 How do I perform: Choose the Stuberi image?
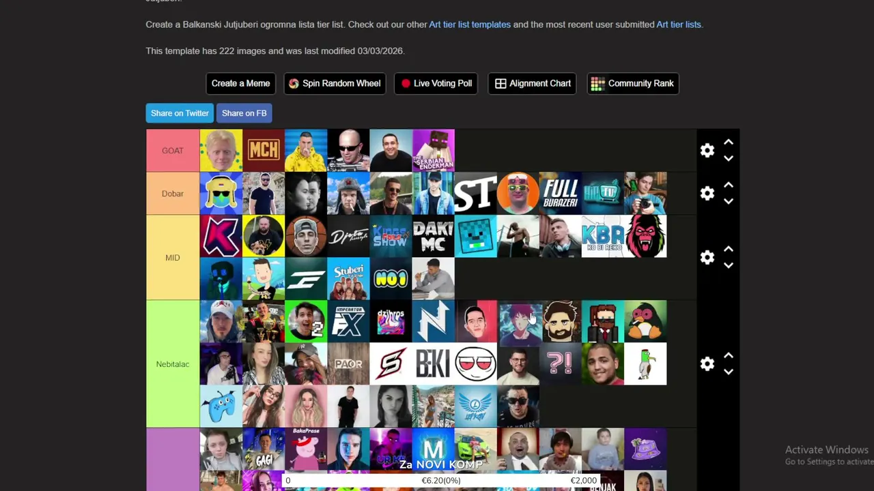pos(348,279)
